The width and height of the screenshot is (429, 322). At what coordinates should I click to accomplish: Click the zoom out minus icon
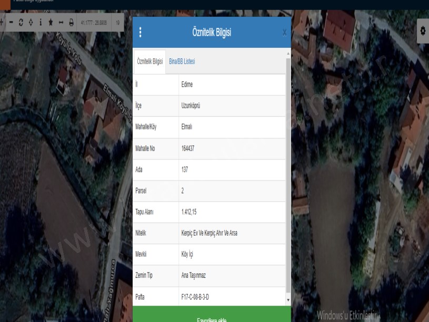click(x=11, y=23)
